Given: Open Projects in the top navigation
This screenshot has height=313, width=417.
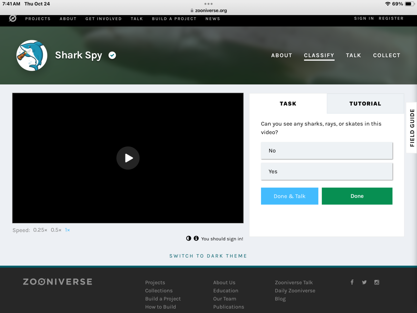Looking at the screenshot, I should point(38,19).
